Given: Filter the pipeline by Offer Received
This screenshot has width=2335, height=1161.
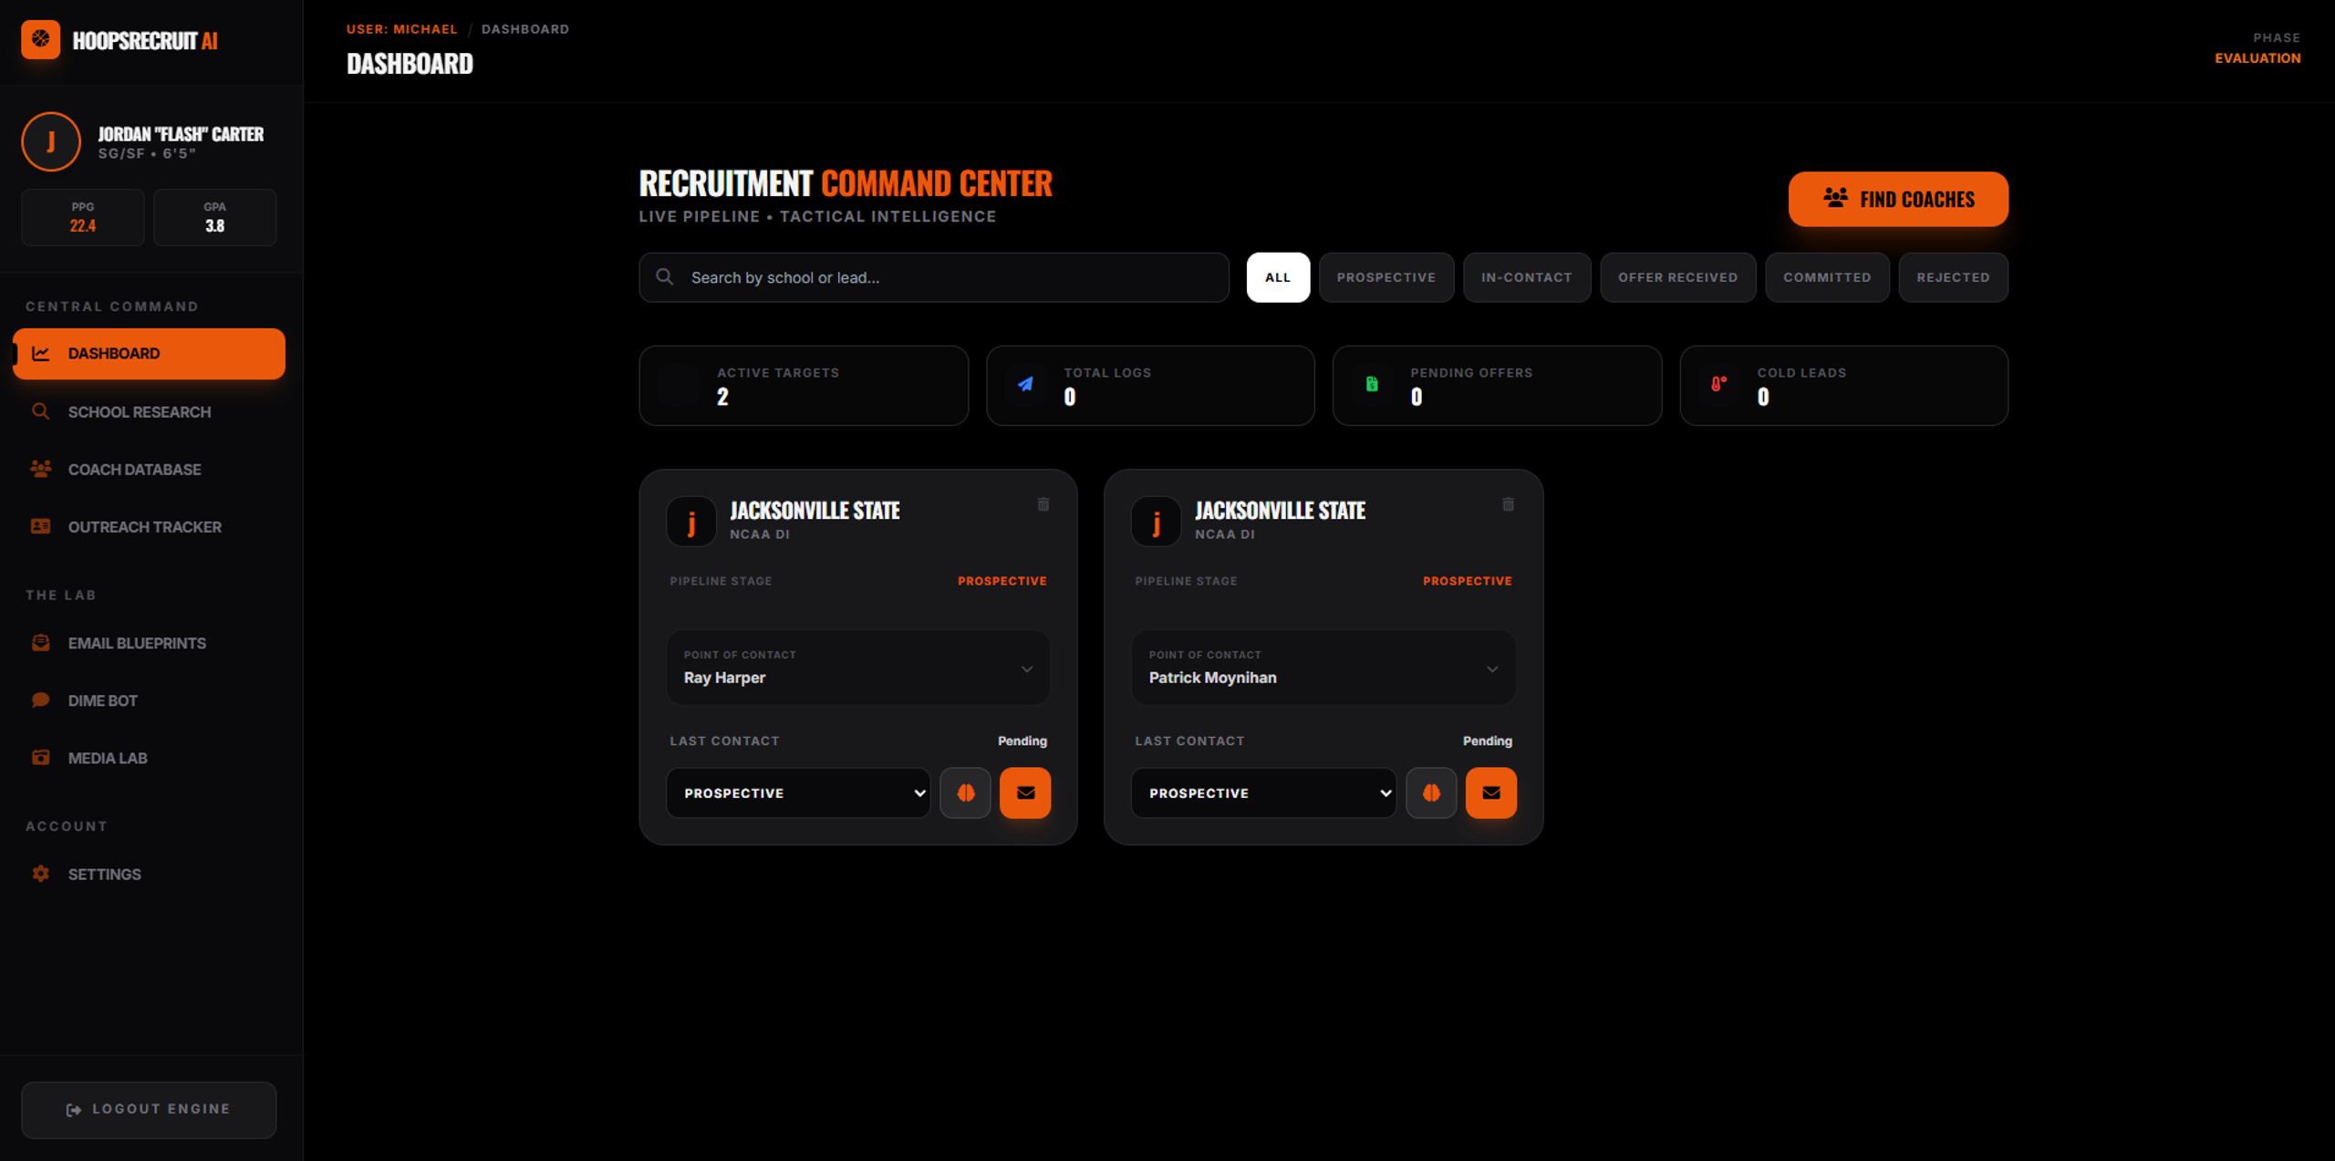Looking at the screenshot, I should point(1677,277).
